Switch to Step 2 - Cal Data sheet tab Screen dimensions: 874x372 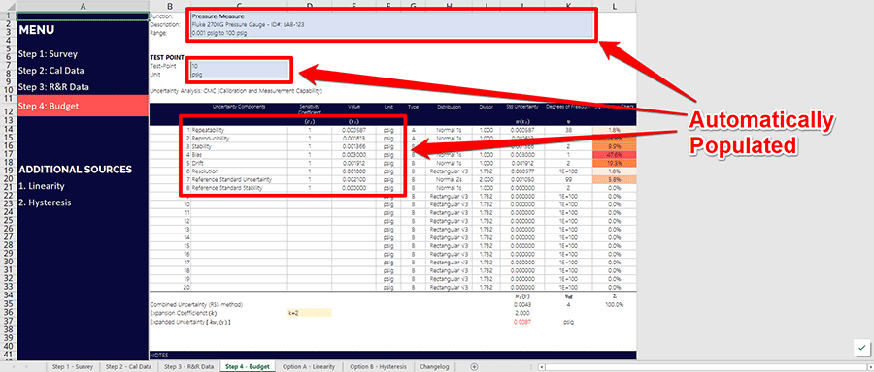click(x=128, y=367)
